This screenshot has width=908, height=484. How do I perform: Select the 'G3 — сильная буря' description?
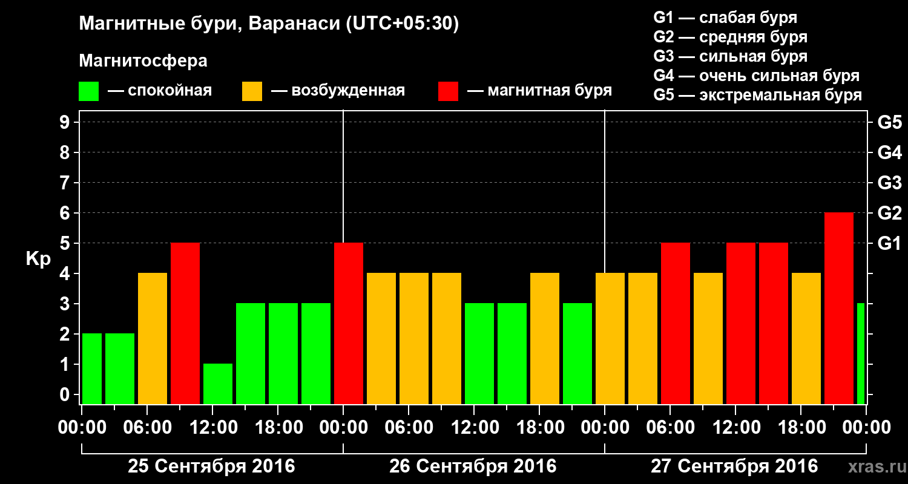pyautogui.click(x=730, y=56)
